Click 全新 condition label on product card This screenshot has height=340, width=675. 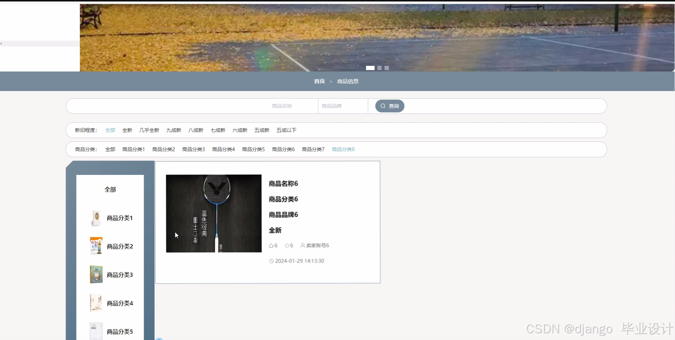pyautogui.click(x=275, y=230)
